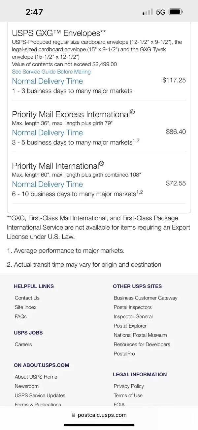Viewport: 198px width, 430px height.
Task: Tap the postcalc.usps.com address bar
Action: click(x=99, y=415)
